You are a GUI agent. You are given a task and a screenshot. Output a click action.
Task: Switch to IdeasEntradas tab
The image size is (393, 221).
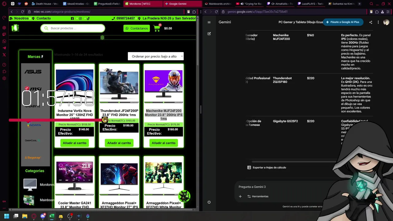pyautogui.click(x=76, y=4)
